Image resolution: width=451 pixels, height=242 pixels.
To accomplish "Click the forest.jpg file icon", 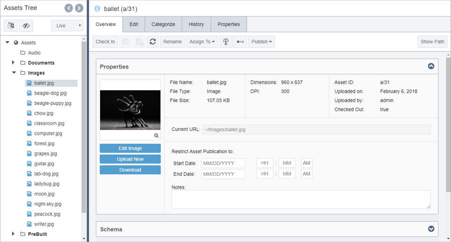I will coord(29,143).
